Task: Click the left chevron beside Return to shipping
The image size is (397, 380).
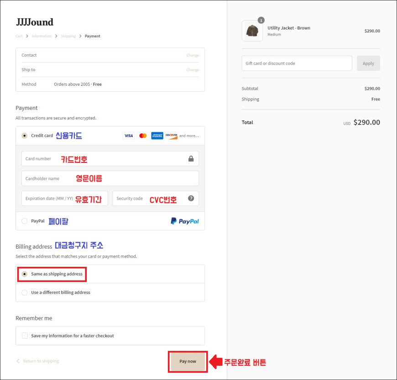Action: 18,361
